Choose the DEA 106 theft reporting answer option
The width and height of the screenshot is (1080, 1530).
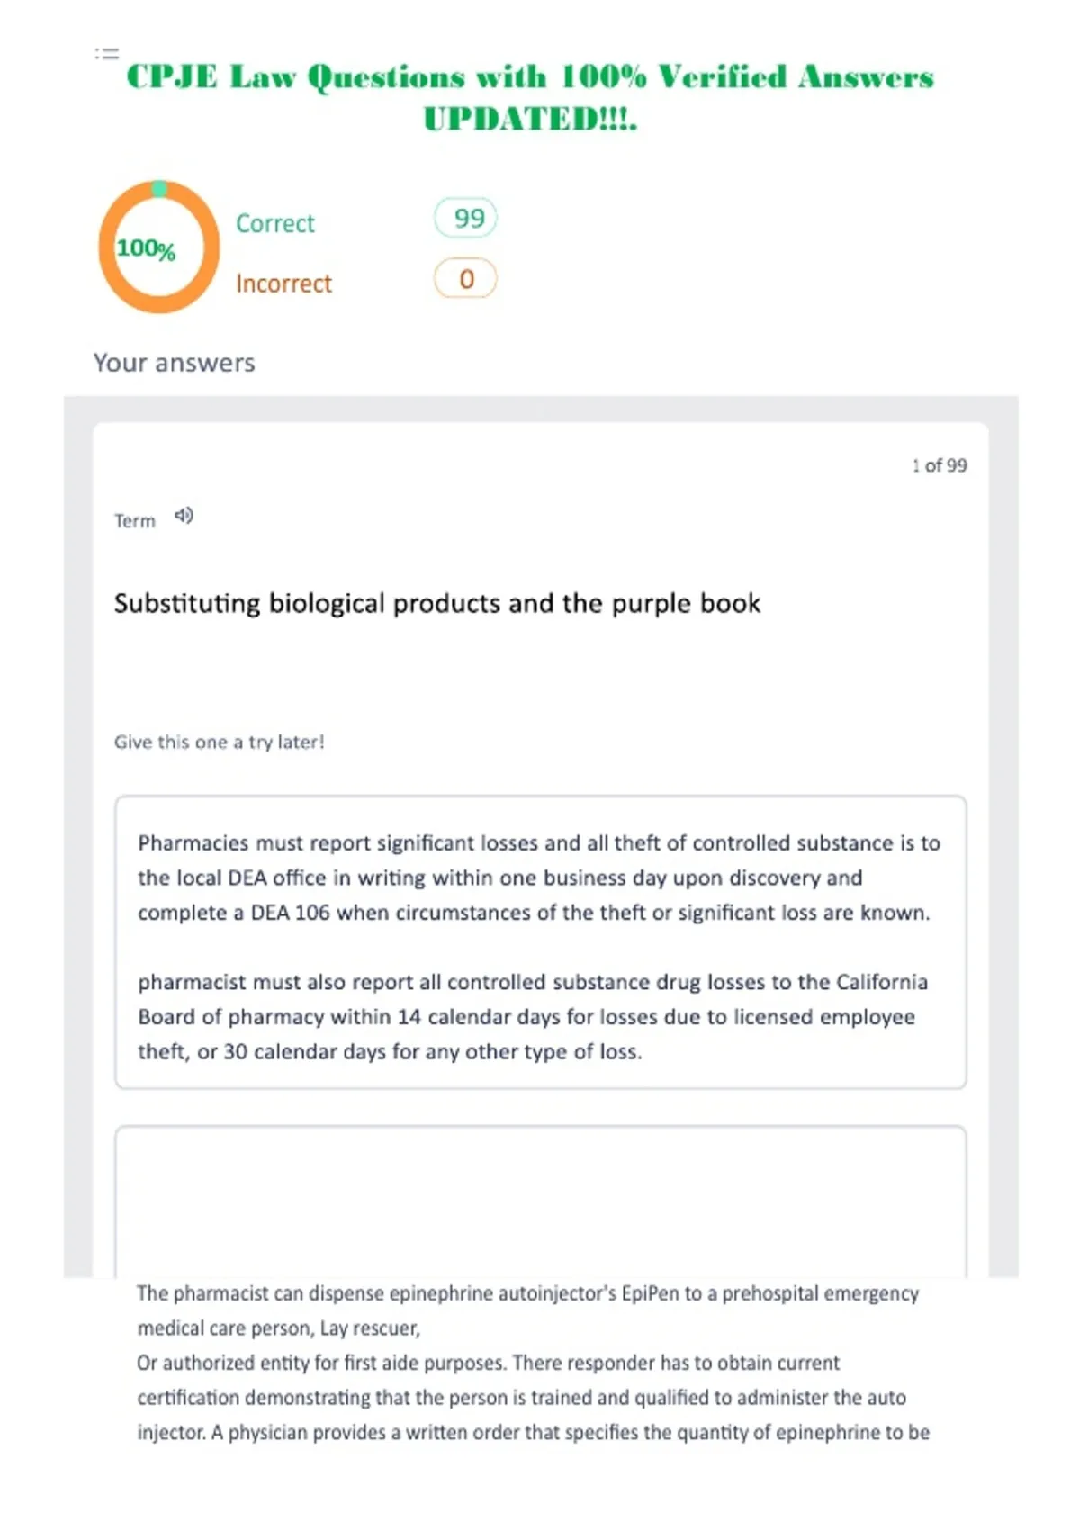pyautogui.click(x=541, y=942)
